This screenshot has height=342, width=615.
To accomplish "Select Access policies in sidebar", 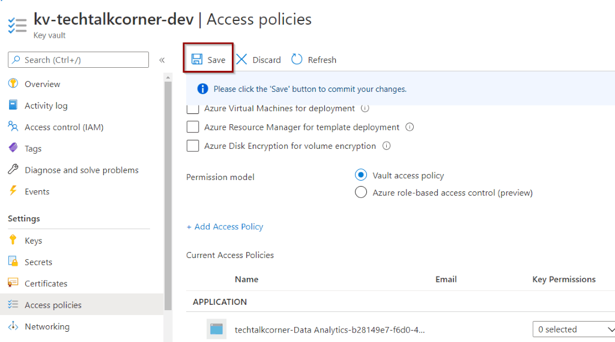I will tap(82, 304).
